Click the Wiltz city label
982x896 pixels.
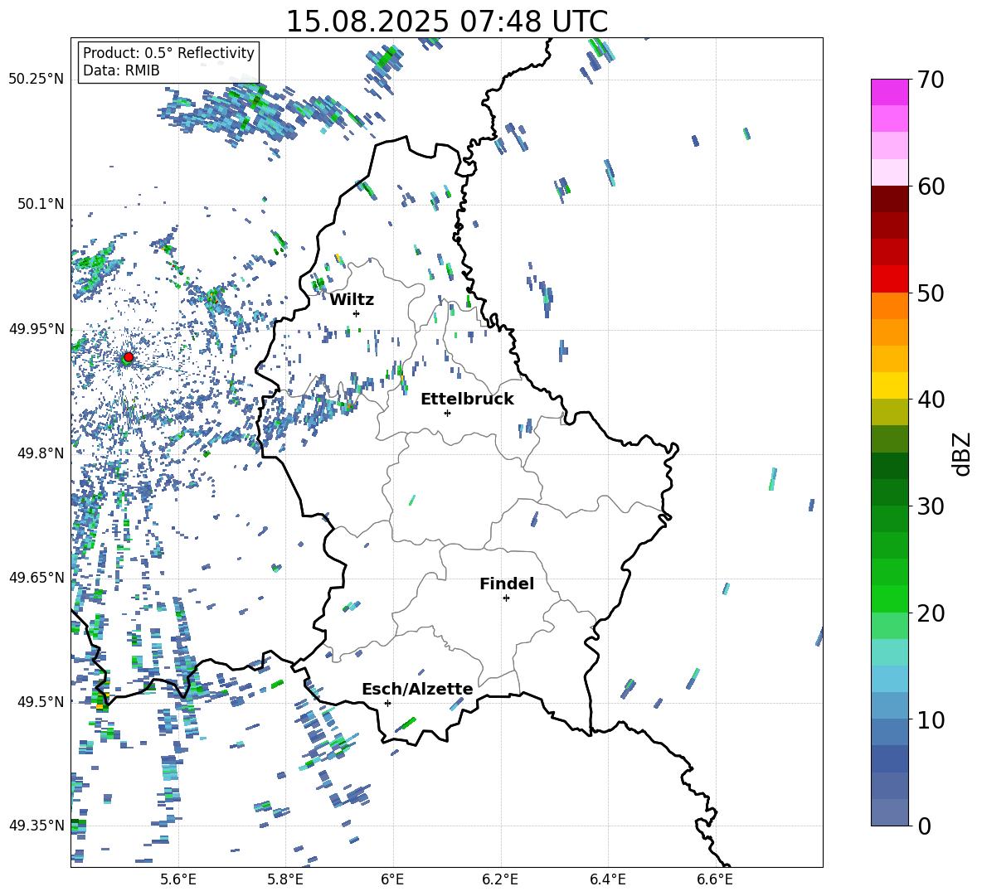[352, 299]
